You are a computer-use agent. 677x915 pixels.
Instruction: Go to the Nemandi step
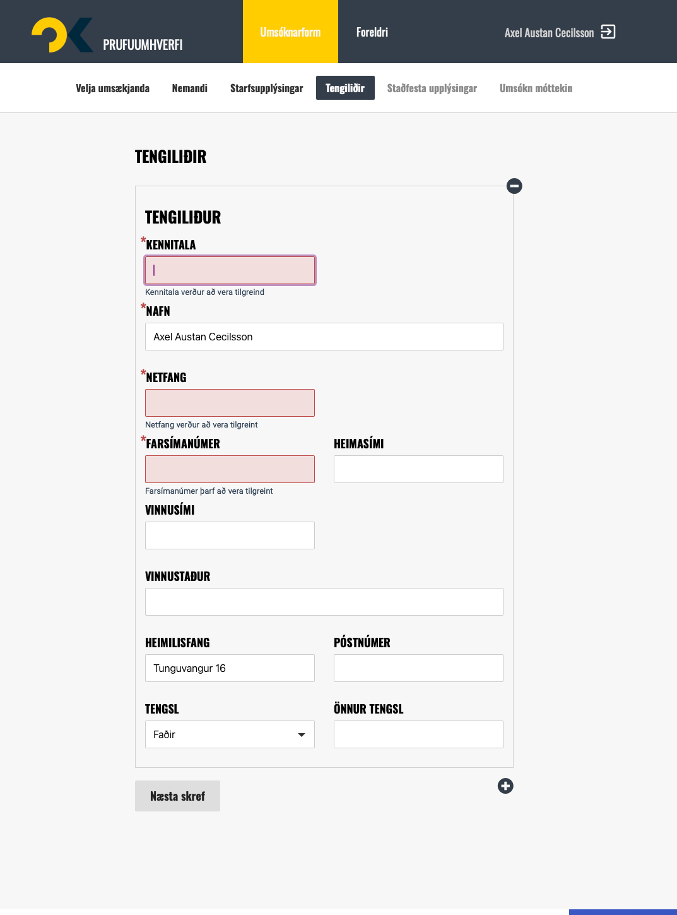click(x=189, y=88)
